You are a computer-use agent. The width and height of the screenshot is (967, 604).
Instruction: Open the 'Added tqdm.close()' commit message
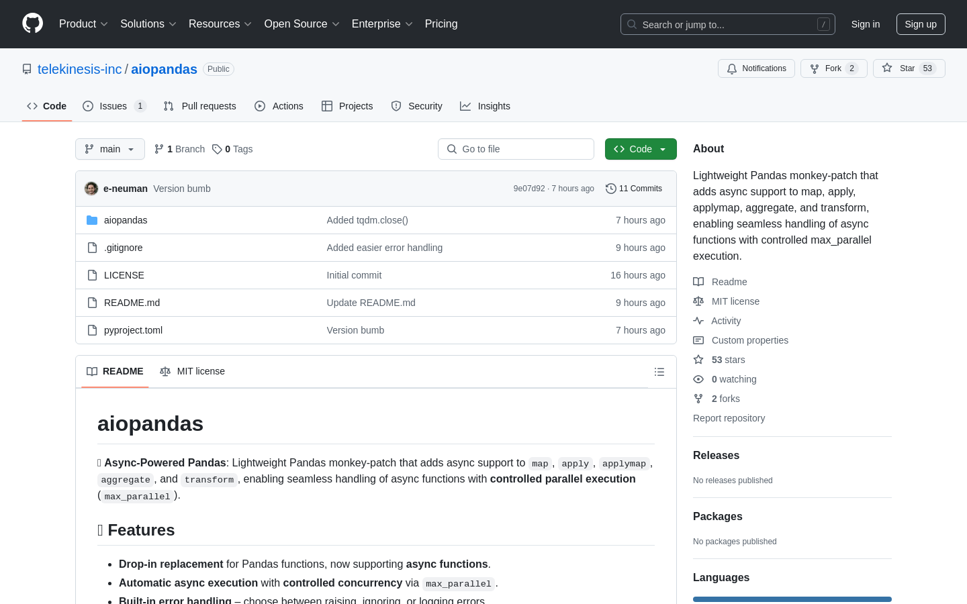[x=367, y=220]
